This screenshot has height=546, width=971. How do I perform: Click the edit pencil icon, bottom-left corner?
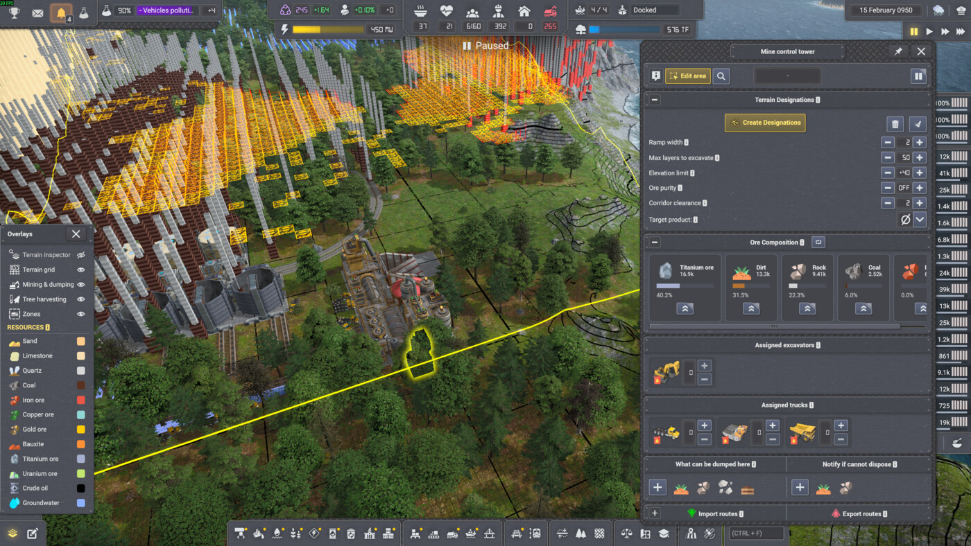pyautogui.click(x=33, y=533)
